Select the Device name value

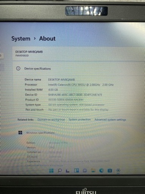(x=62, y=80)
